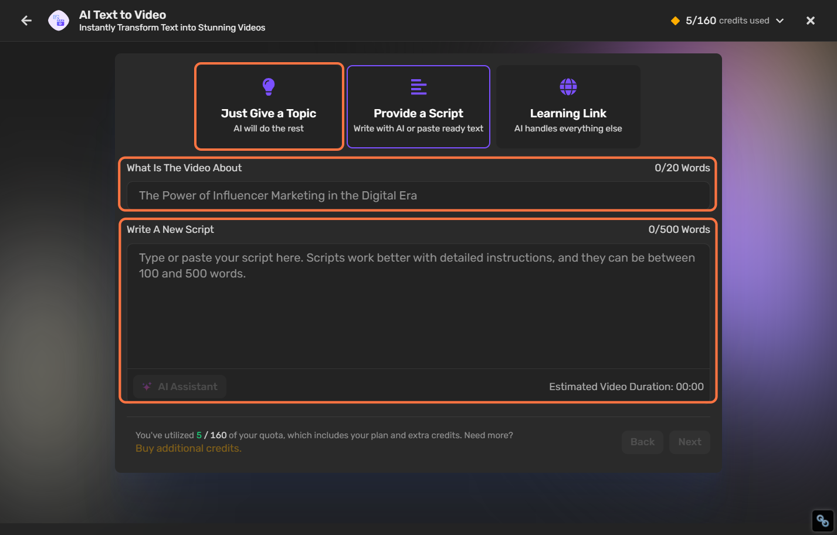
Task: Click Estimated Video Duration: 00:00 text
Action: tap(626, 387)
